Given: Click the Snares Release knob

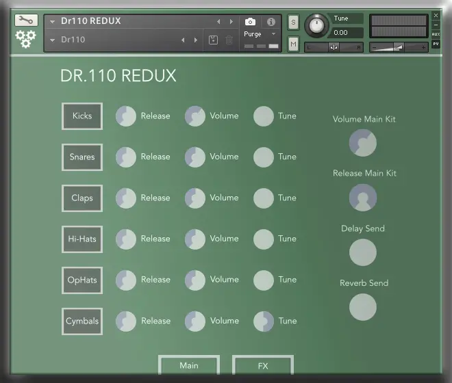Looking at the screenshot, I should pos(126,157).
